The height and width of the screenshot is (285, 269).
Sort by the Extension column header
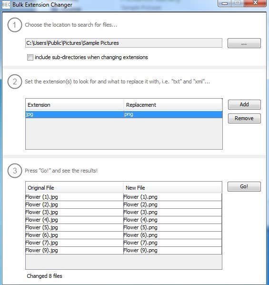point(75,105)
